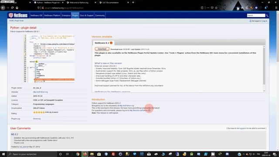
Task: Reload the page with the refresh icon
Action: (12, 8)
